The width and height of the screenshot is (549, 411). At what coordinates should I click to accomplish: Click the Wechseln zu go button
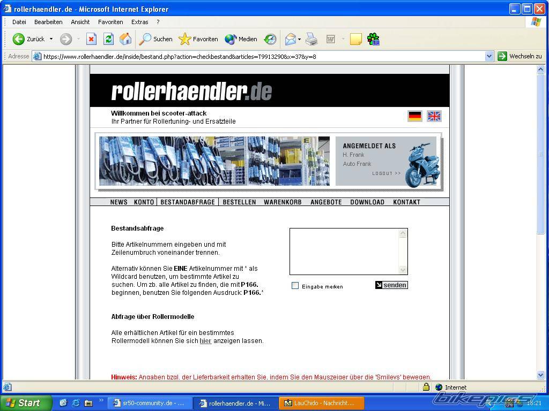click(520, 56)
